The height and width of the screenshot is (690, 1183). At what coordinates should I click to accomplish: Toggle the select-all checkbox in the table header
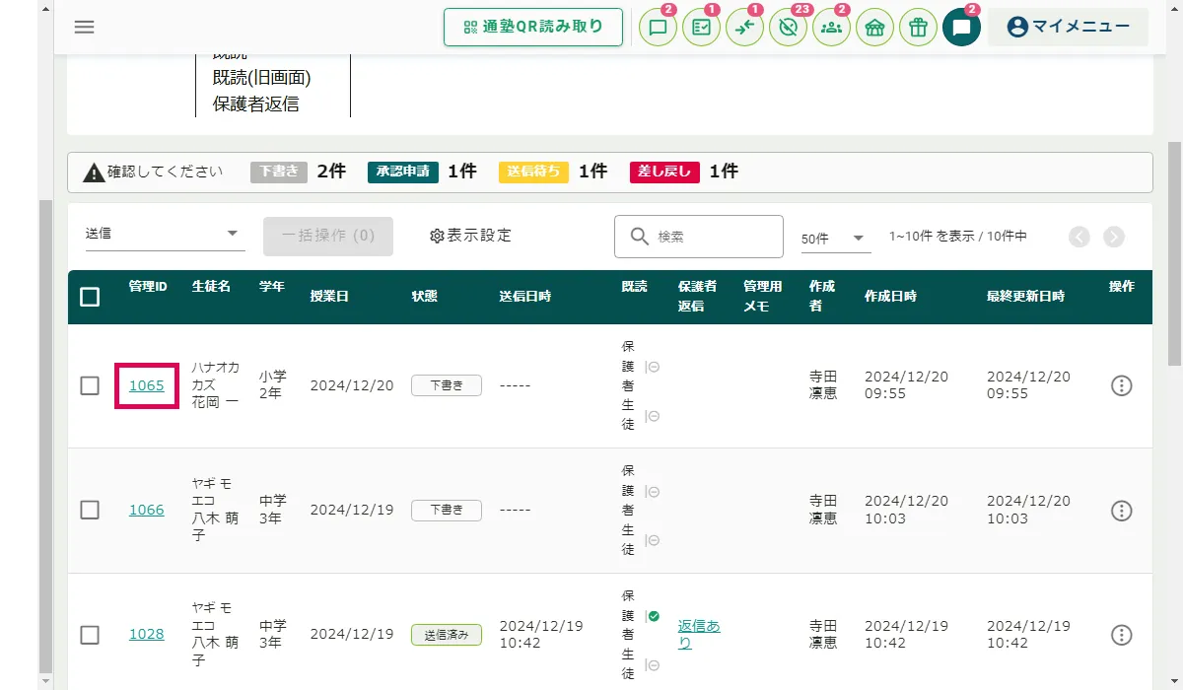(90, 297)
